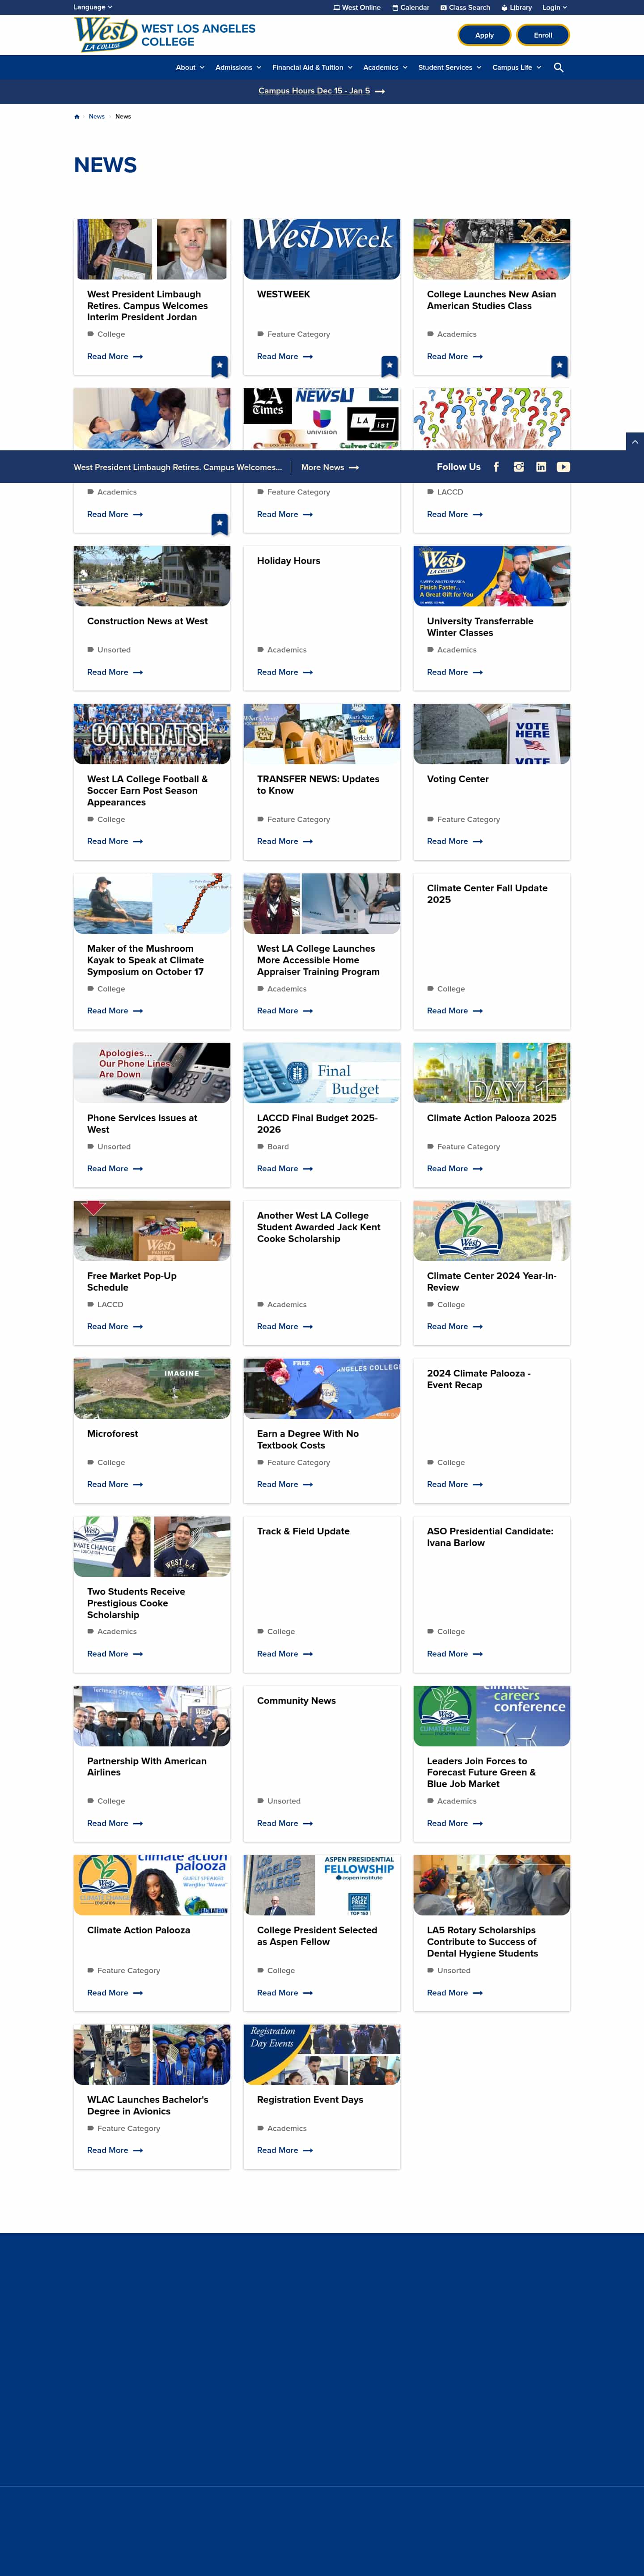This screenshot has width=644, height=2576.
Task: Click the Apply button
Action: [484, 35]
